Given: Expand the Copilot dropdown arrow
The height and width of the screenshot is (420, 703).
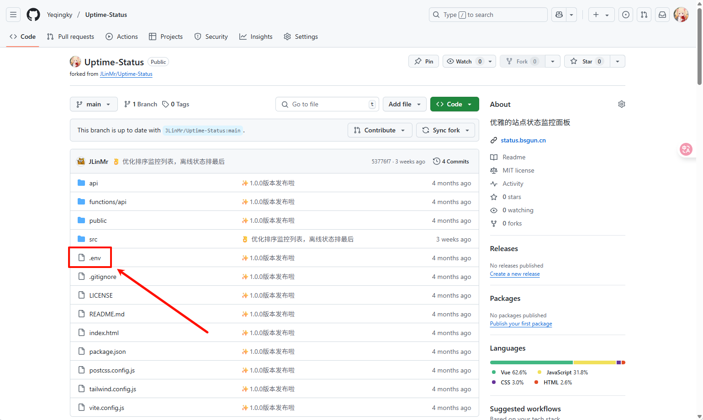Looking at the screenshot, I should 571,15.
